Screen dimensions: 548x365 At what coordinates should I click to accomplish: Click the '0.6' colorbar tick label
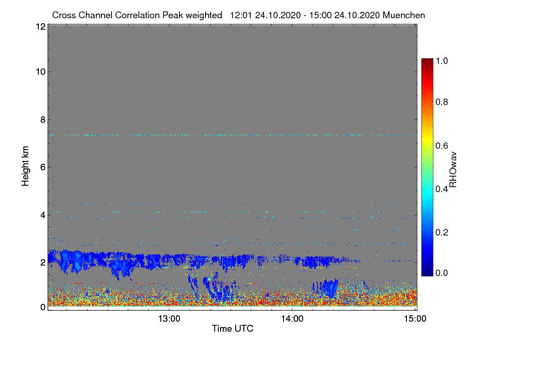pos(441,146)
